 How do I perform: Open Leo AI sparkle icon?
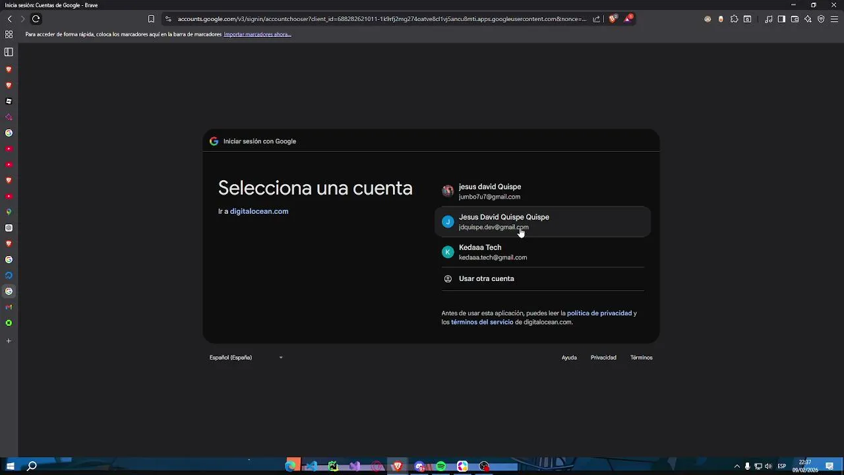pos(808,19)
